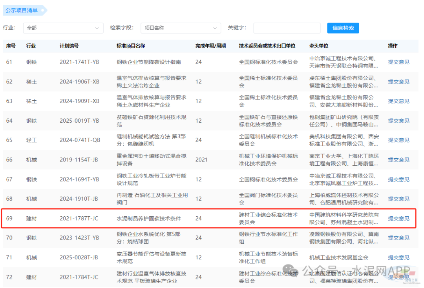Click 提交意见 for highlighted row 69
This screenshot has height=288, width=424.
tap(398, 218)
